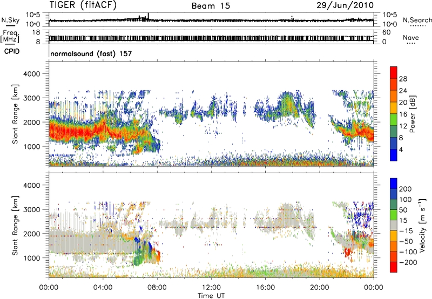The image size is (432, 299).
Task: Click the plot title 'TIGER (fitACF)'
Action: (83, 5)
